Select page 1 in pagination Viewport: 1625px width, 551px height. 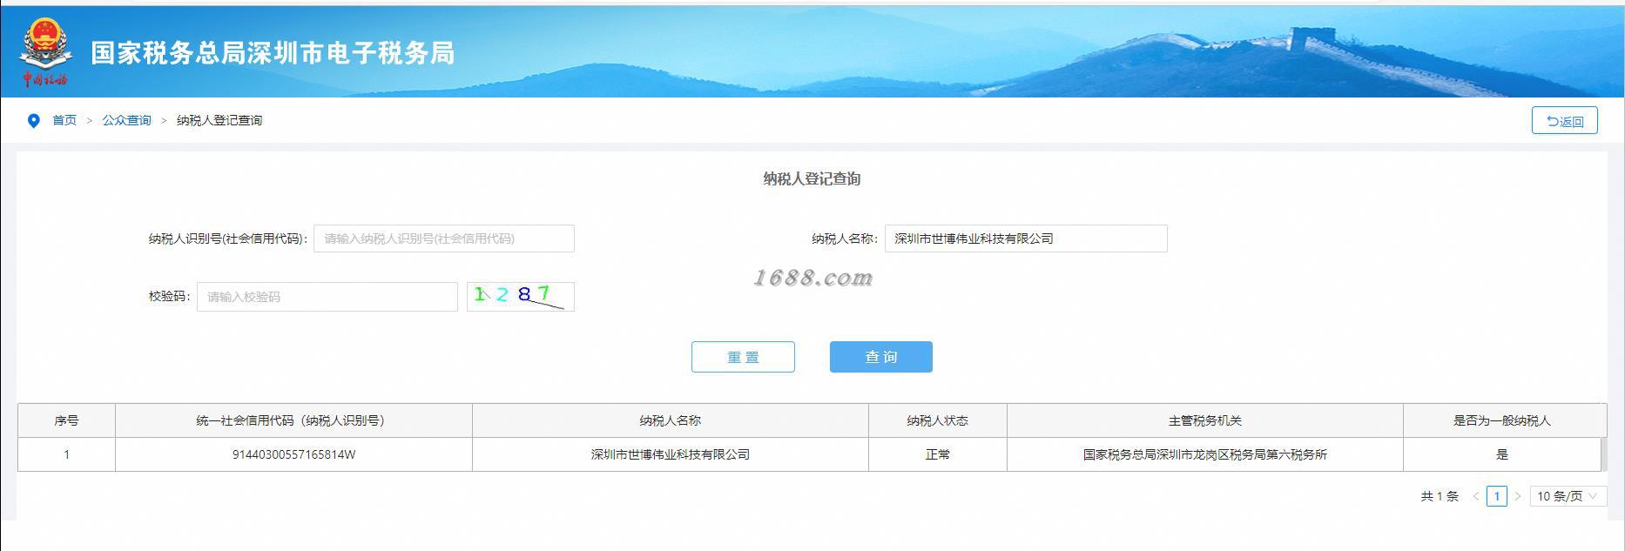coord(1497,496)
